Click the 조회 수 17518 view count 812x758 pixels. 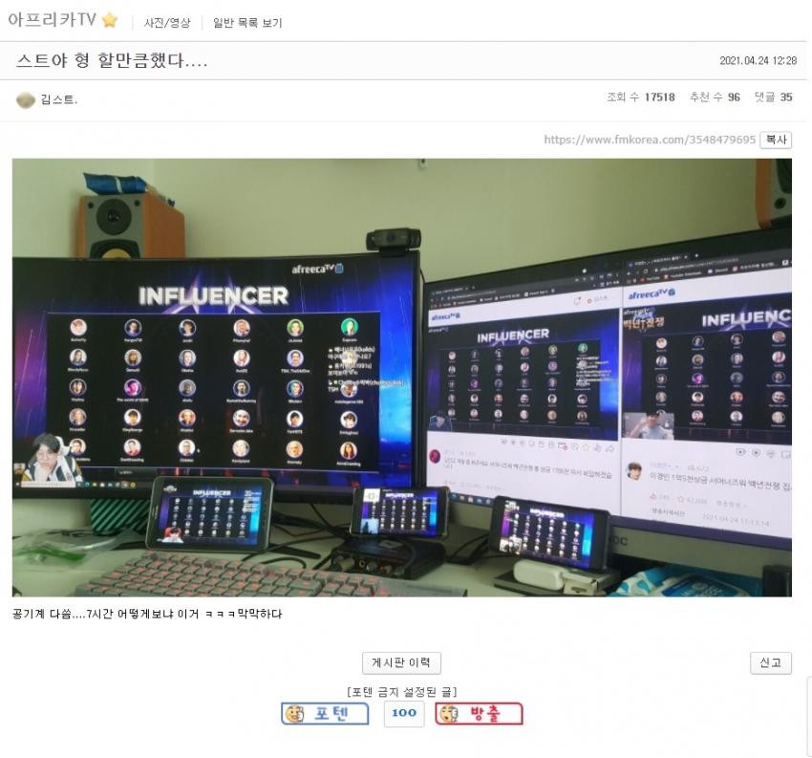[641, 97]
